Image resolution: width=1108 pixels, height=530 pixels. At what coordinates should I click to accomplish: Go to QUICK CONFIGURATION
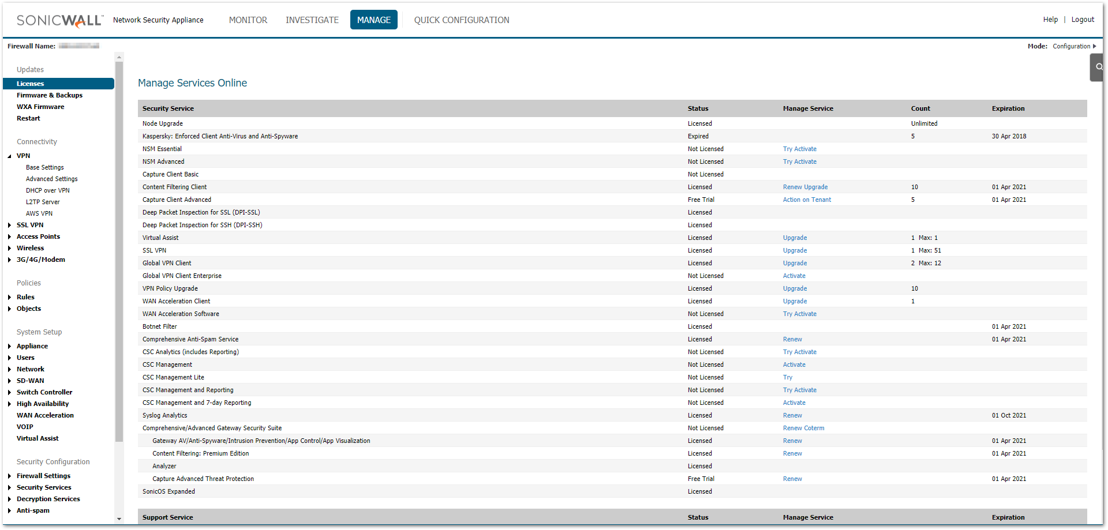tap(461, 20)
